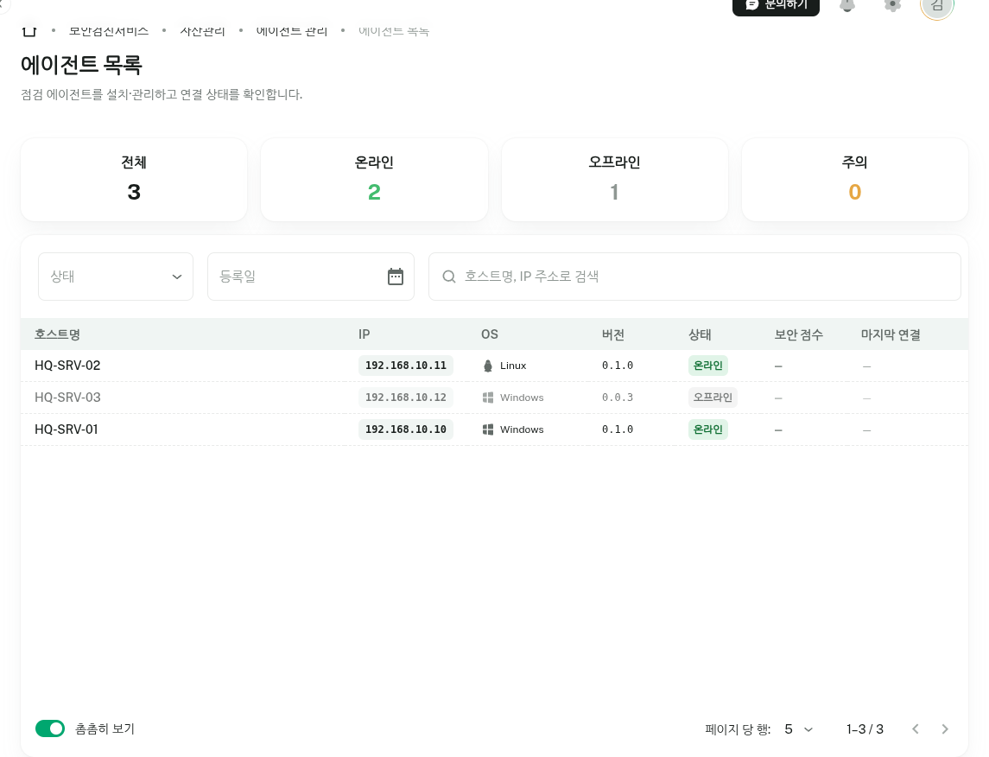
Task: Click the Windows icon in HQ-SRV-01 row
Action: (x=487, y=429)
